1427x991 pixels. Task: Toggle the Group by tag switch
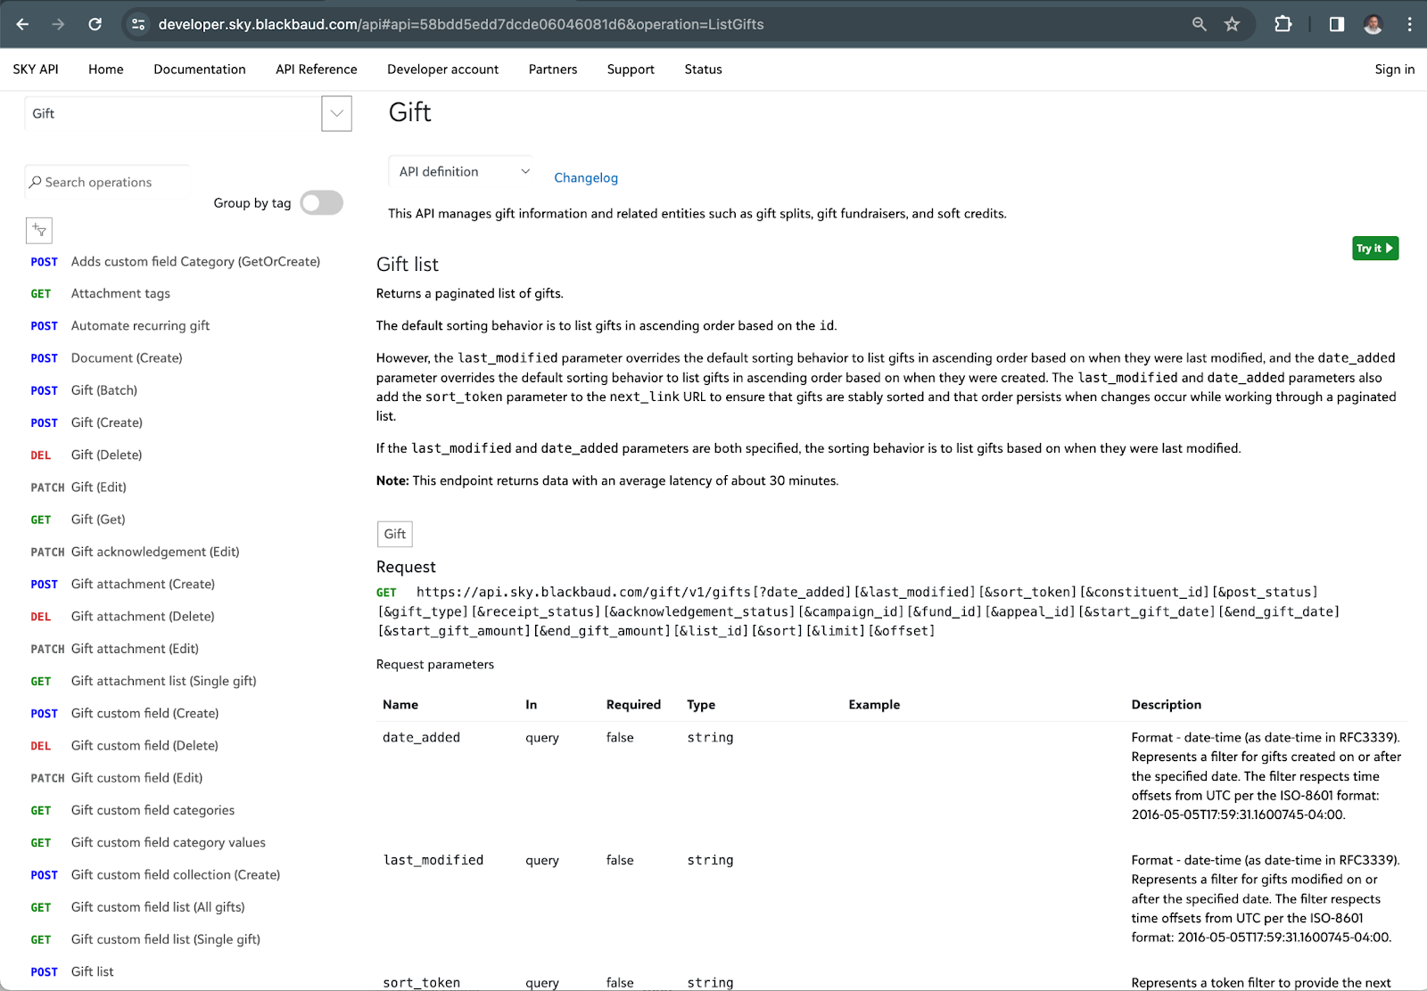(322, 203)
